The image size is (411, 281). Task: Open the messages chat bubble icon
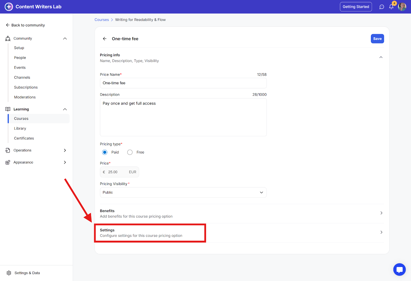pos(381,7)
